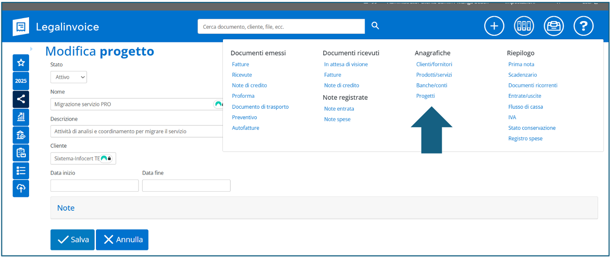
Task: Select Clienti/fornitori in Anagrafiche menu
Action: coord(434,64)
